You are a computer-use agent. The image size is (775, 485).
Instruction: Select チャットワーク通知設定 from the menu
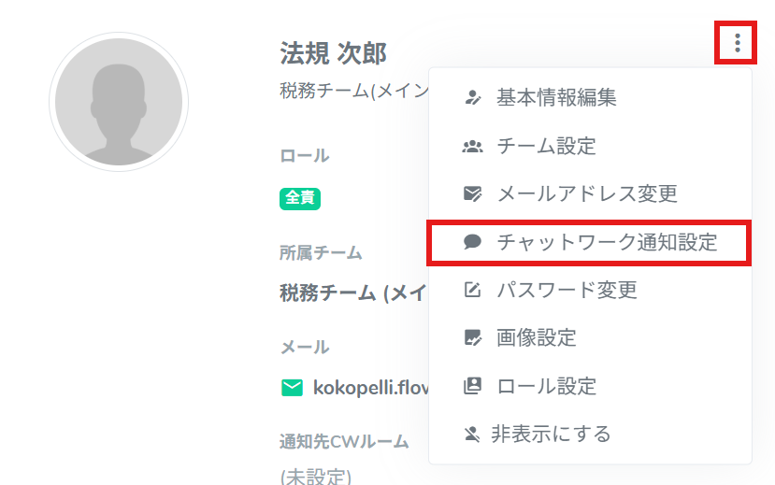pyautogui.click(x=607, y=242)
